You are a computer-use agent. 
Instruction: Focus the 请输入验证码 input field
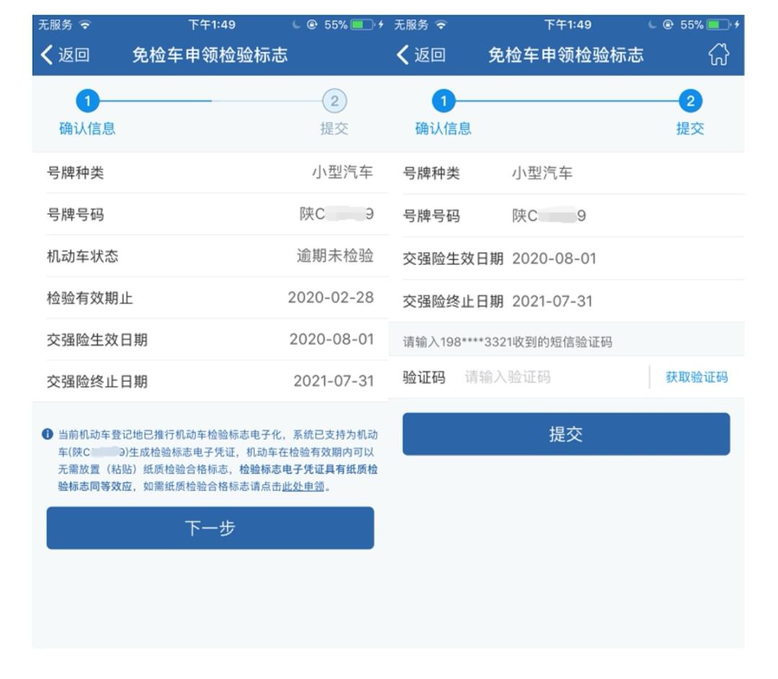pyautogui.click(x=551, y=377)
